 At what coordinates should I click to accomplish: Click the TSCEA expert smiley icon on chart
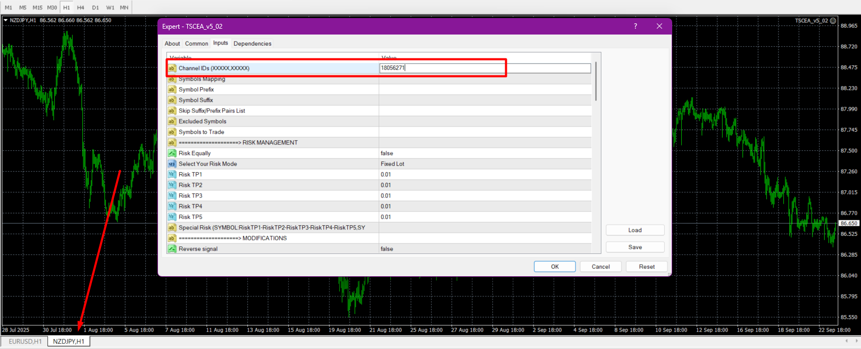(x=833, y=21)
